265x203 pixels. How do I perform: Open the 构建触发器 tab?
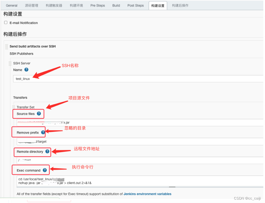pyautogui.click(x=54, y=5)
